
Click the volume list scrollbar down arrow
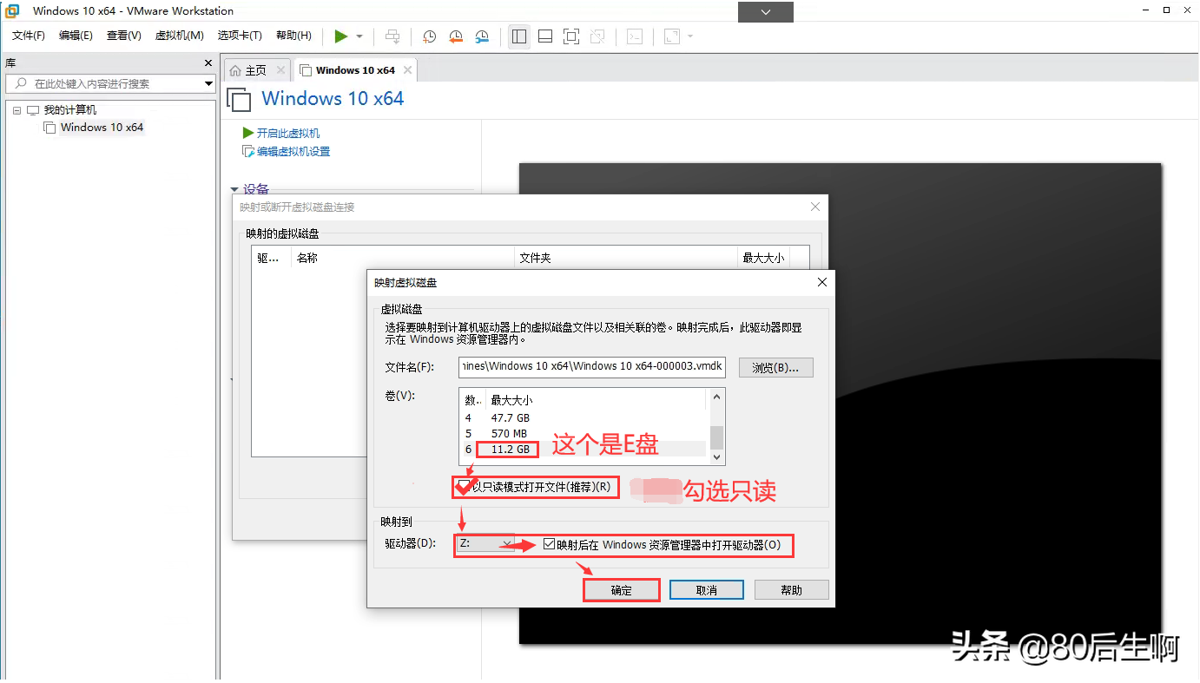coord(717,456)
